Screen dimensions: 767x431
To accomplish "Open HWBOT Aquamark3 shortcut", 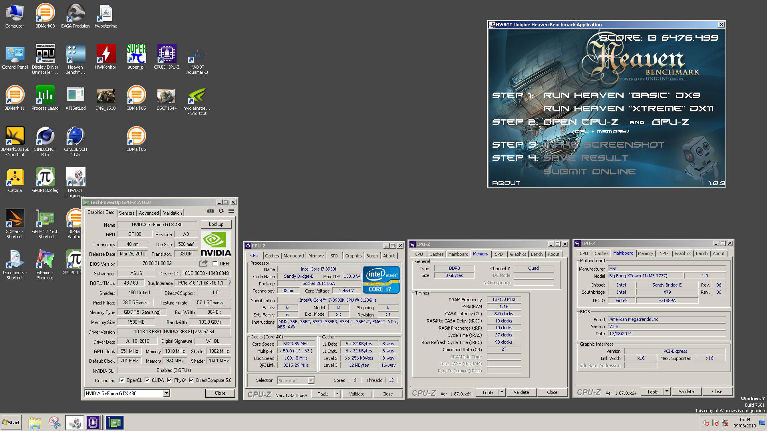I will click(x=197, y=60).
